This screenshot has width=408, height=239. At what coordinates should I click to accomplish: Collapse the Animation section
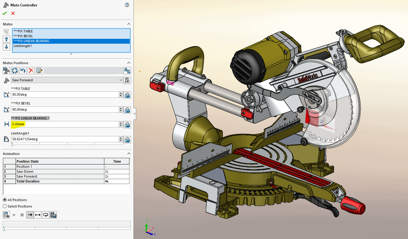129,154
